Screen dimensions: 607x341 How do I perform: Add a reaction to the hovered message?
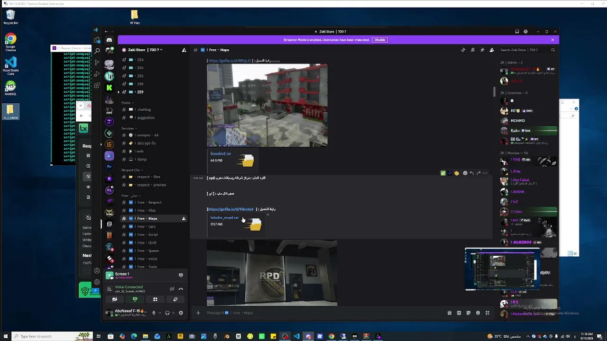465,173
